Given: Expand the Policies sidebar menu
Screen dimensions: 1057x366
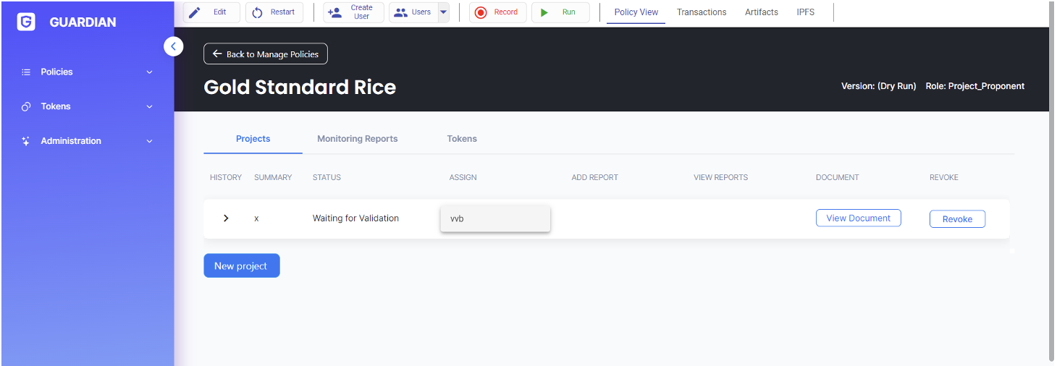Looking at the screenshot, I should [87, 72].
